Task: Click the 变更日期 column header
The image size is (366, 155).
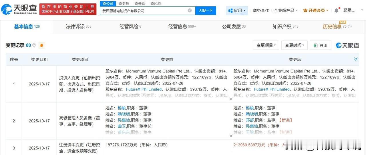Action: tap(39, 59)
